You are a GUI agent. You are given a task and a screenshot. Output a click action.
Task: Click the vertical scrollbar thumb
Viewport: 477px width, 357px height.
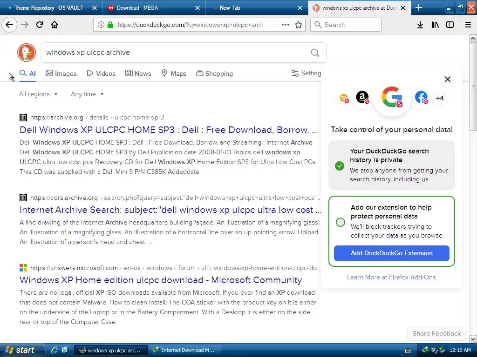click(x=473, y=87)
